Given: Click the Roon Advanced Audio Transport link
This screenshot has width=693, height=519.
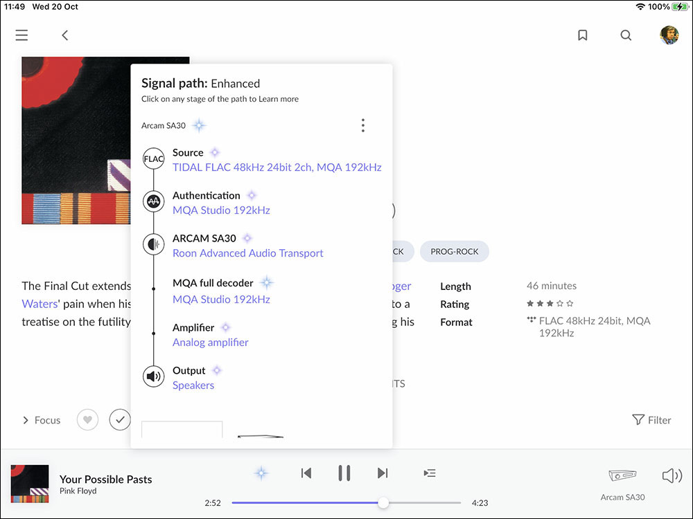Looking at the screenshot, I should coord(247,253).
